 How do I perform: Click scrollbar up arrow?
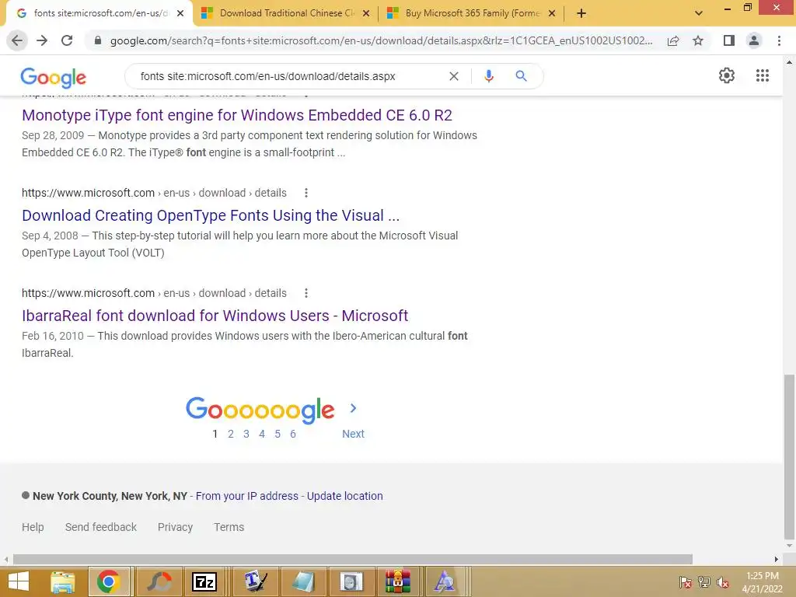(x=789, y=62)
